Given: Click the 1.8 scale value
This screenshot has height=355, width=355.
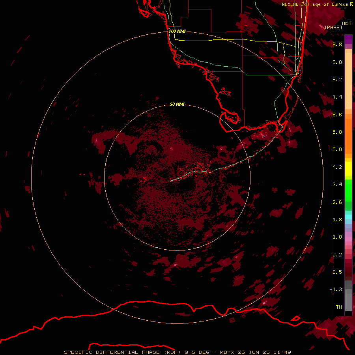Looking at the screenshot, I should (x=337, y=220).
